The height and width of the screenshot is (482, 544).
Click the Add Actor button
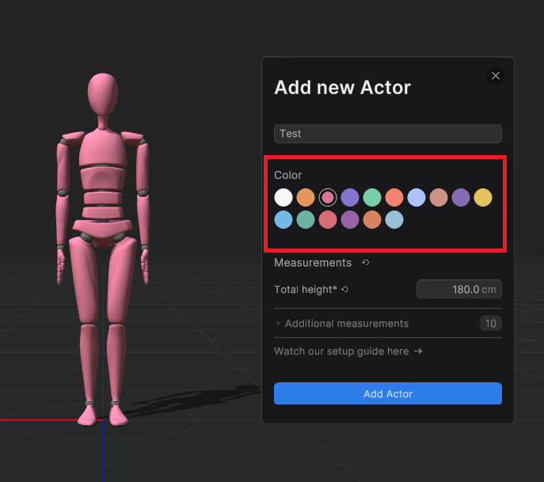coord(388,393)
